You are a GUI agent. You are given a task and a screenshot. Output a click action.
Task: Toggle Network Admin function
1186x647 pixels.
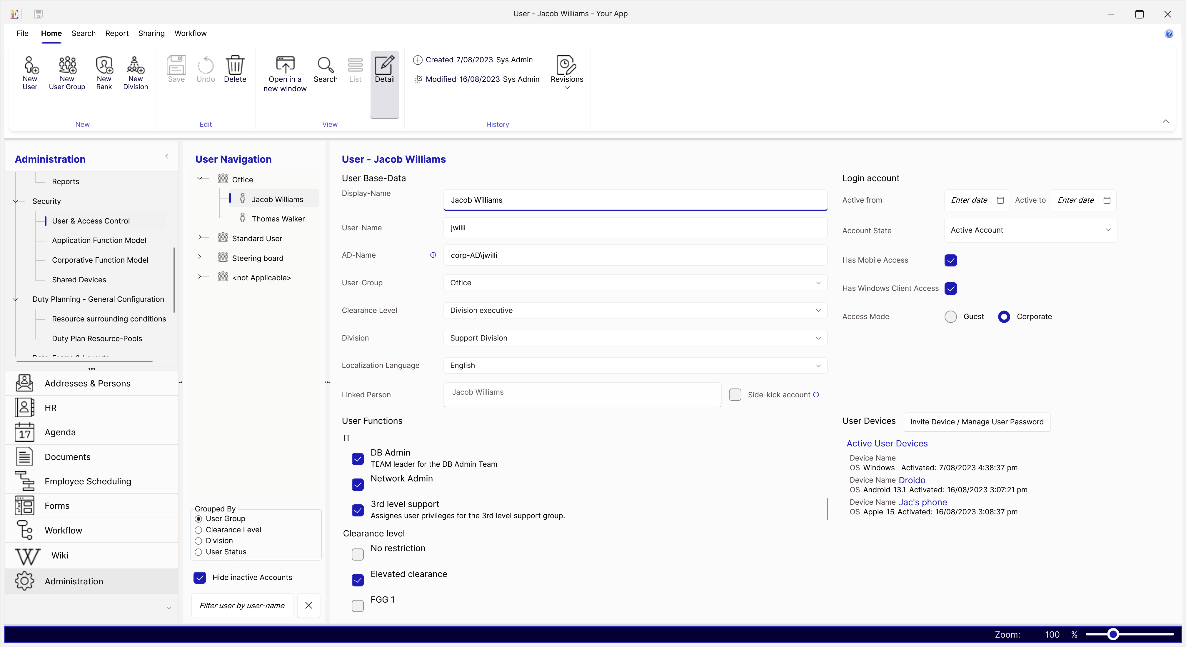coord(357,484)
